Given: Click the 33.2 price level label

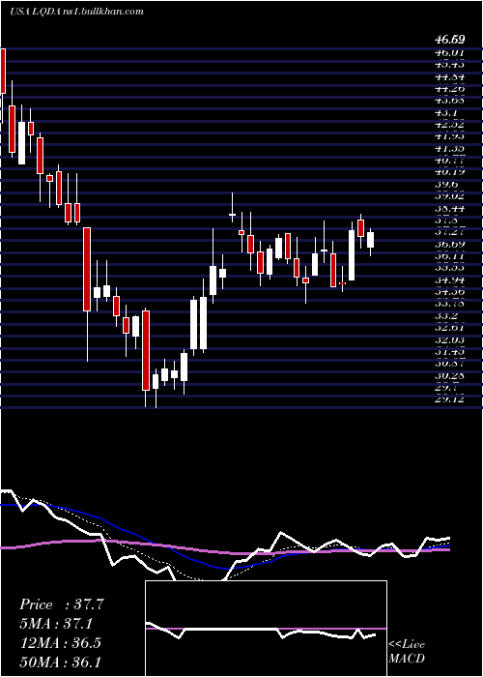Looking at the screenshot, I should (446, 316).
